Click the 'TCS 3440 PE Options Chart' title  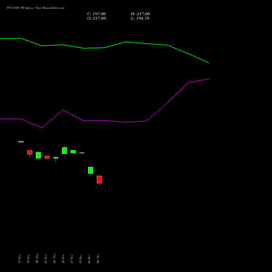35,8
